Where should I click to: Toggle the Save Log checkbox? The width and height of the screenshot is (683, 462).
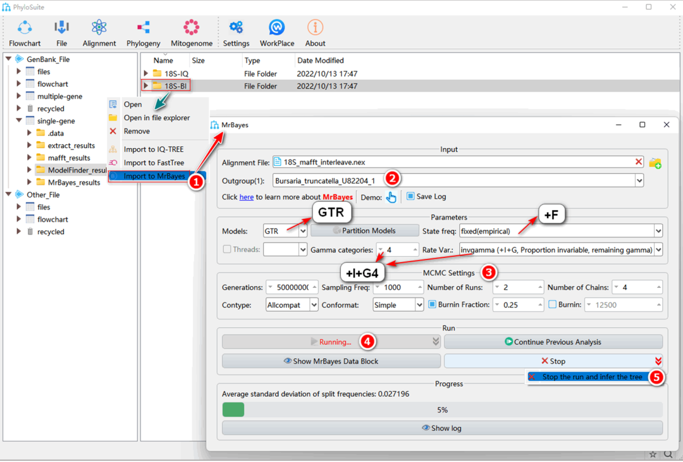410,196
